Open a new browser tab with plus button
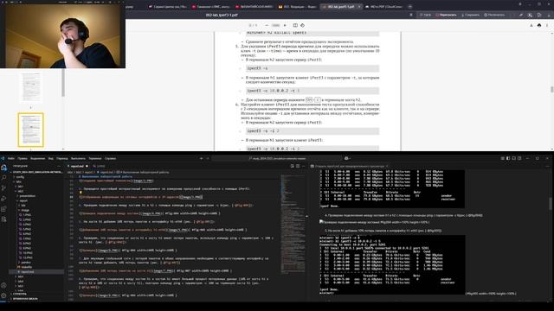Screen dimensions: 554x311 (409, 6)
